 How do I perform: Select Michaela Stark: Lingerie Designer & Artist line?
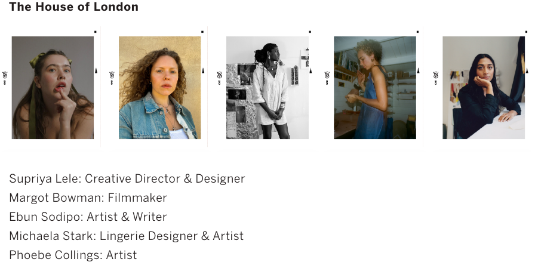tap(126, 236)
